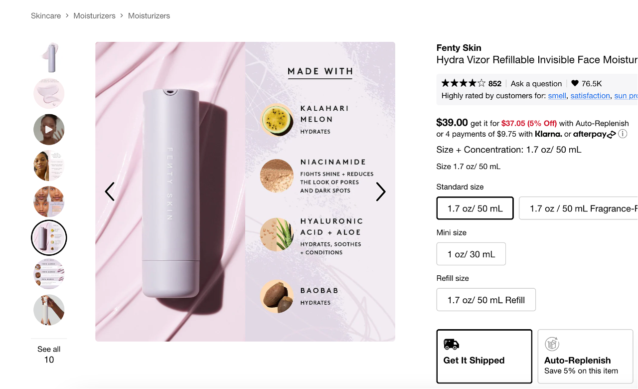Go to previous product image arrow
The height and width of the screenshot is (389, 638).
[x=110, y=192]
